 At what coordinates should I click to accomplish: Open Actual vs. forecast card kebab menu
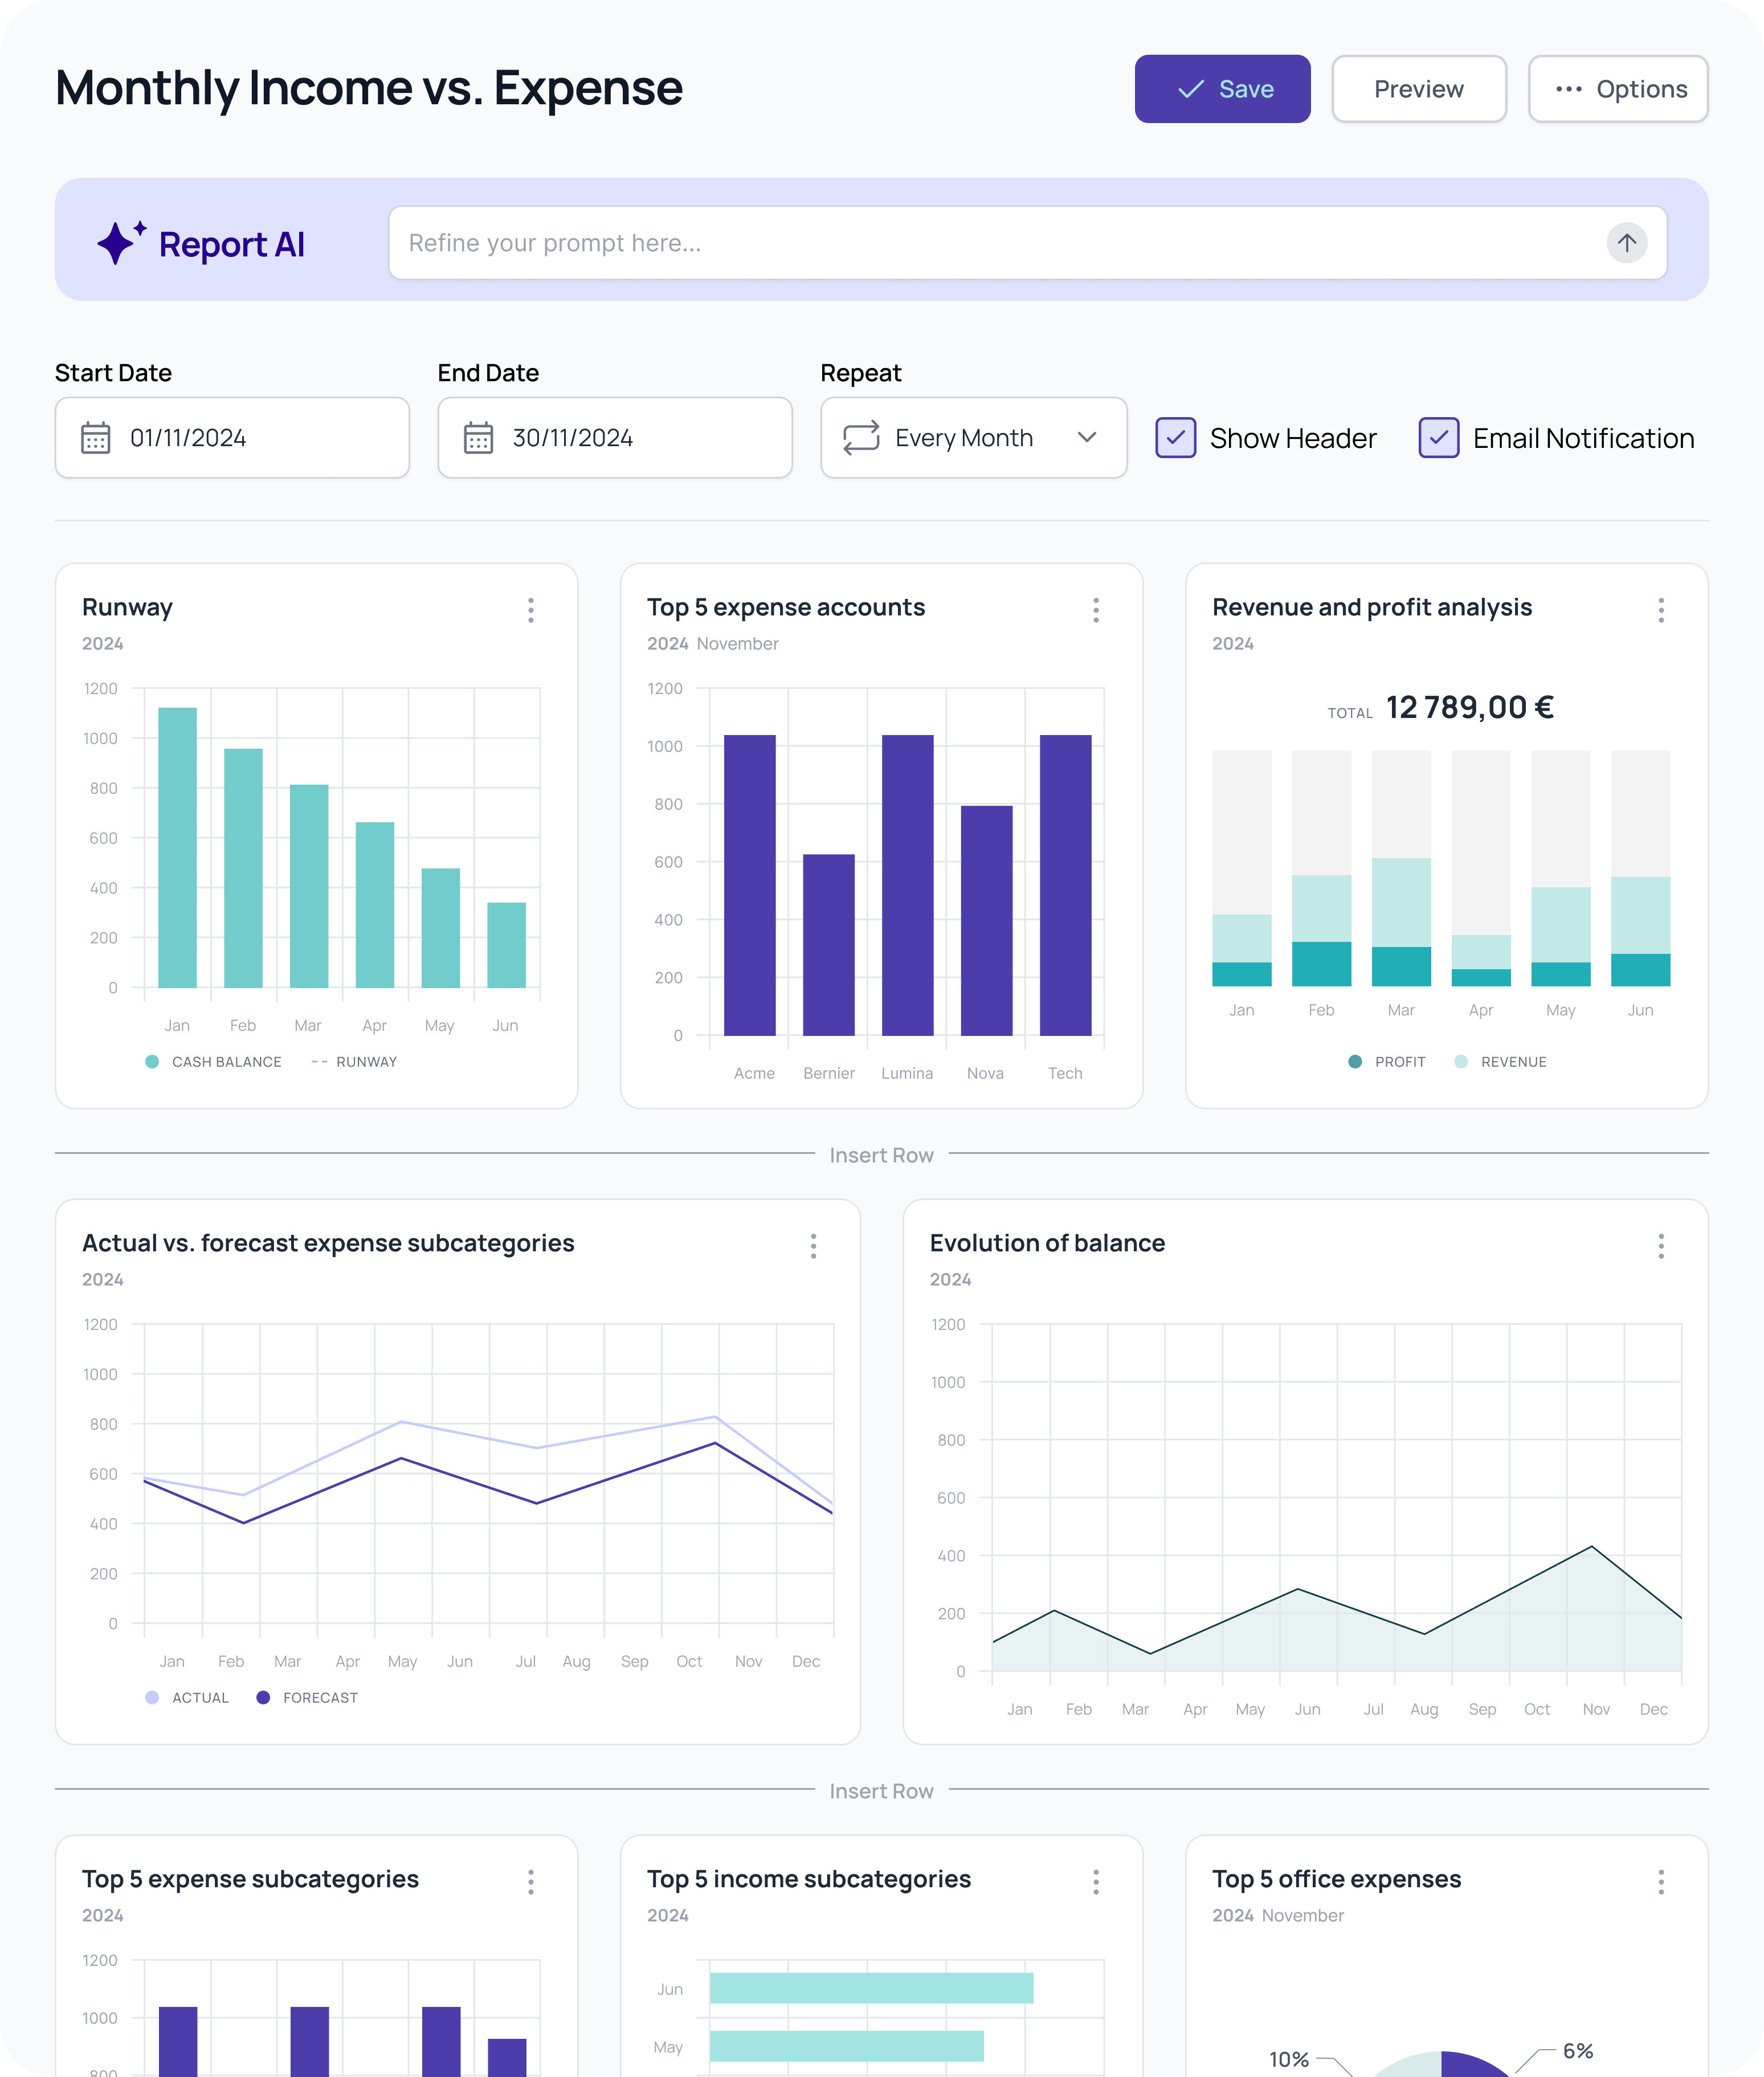(x=813, y=1246)
